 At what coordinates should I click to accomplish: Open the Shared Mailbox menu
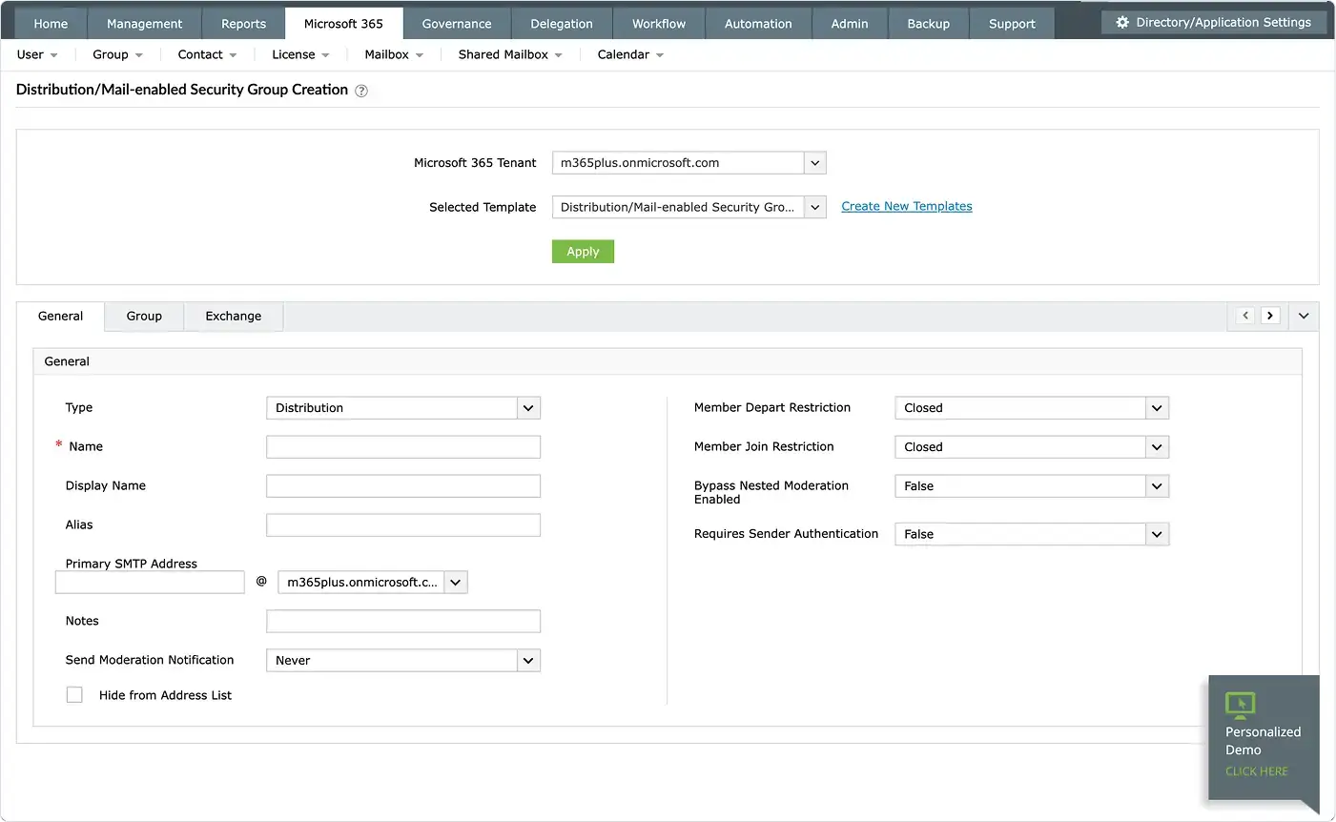coord(509,54)
